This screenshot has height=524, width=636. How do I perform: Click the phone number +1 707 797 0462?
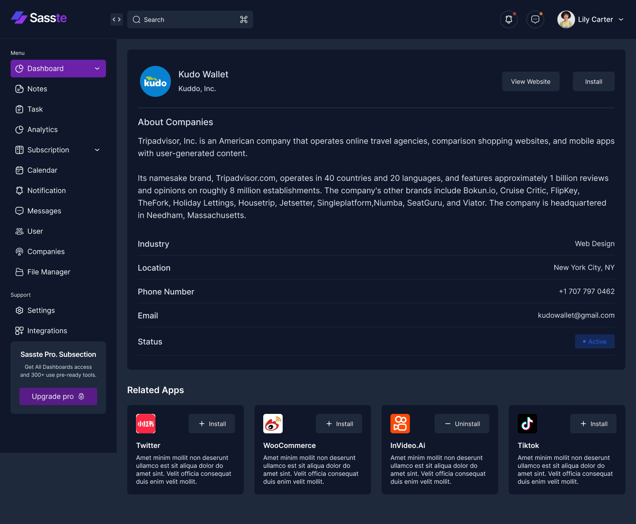point(587,291)
